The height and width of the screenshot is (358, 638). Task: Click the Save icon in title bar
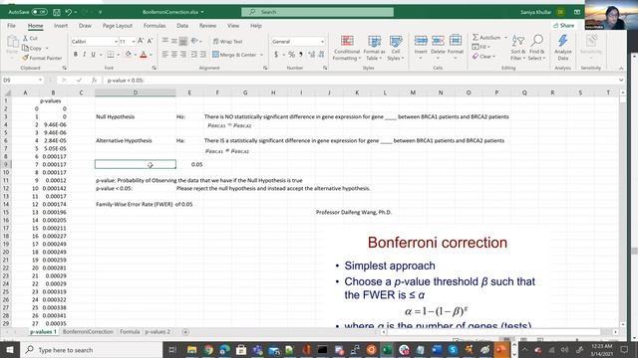pos(57,12)
